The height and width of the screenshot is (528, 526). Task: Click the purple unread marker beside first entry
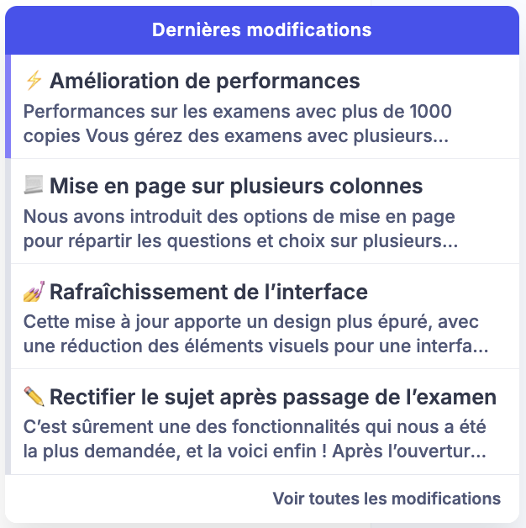8,106
